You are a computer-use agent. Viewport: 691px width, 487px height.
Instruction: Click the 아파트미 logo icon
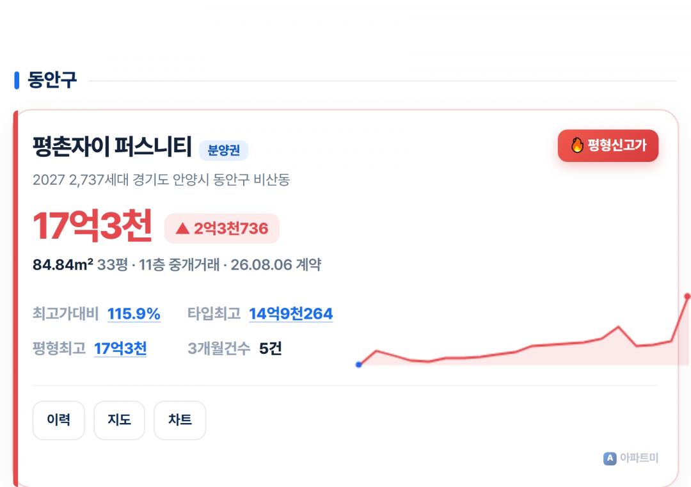point(610,458)
